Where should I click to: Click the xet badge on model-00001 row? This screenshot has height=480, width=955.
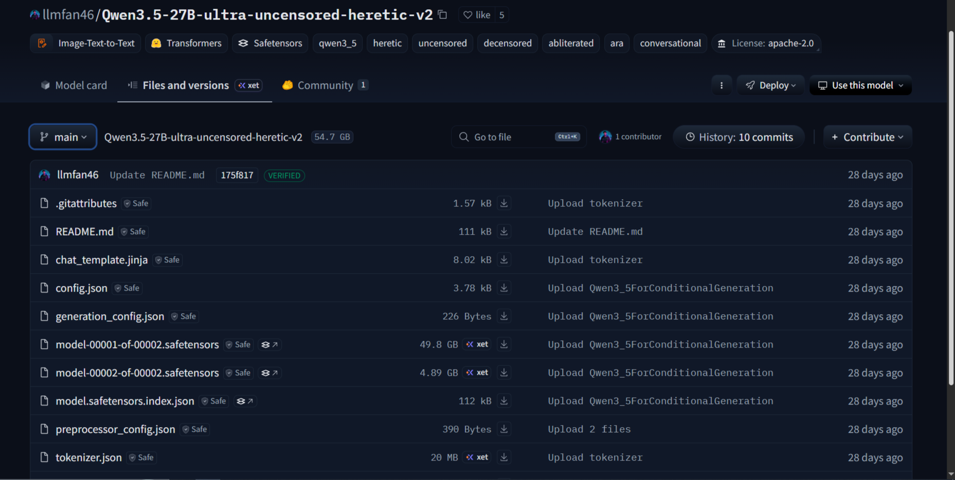tap(477, 344)
